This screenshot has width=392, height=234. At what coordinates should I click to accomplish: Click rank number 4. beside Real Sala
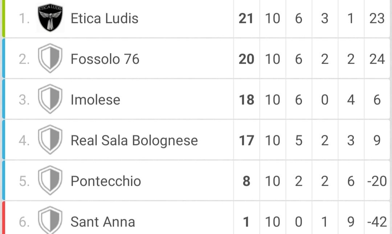click(x=24, y=140)
